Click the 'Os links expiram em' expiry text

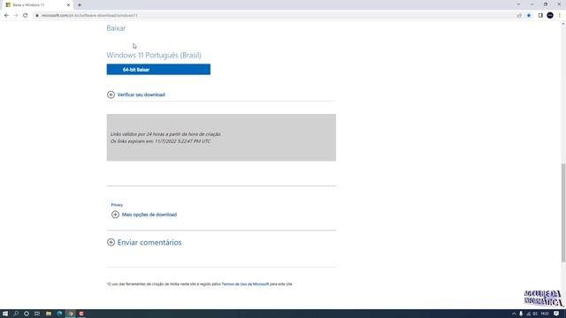tap(161, 141)
